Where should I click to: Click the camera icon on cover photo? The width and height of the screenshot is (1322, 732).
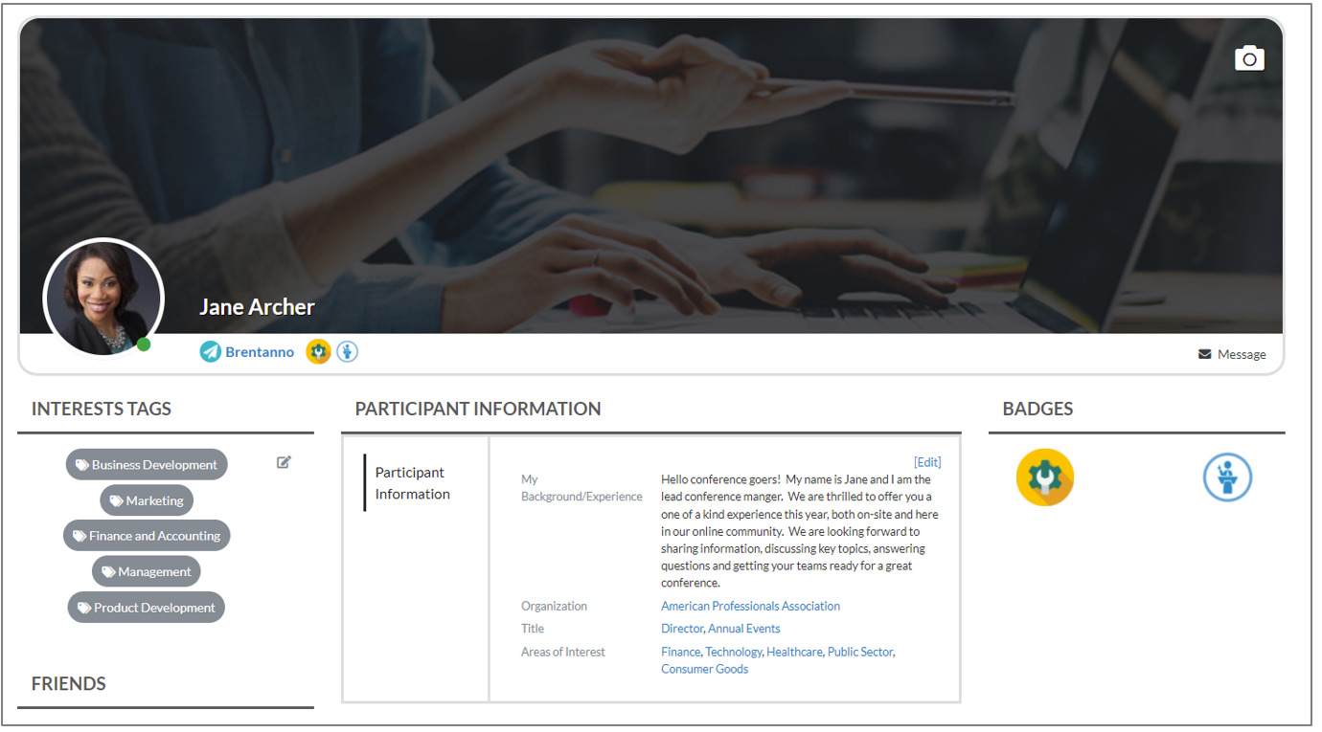pyautogui.click(x=1249, y=58)
